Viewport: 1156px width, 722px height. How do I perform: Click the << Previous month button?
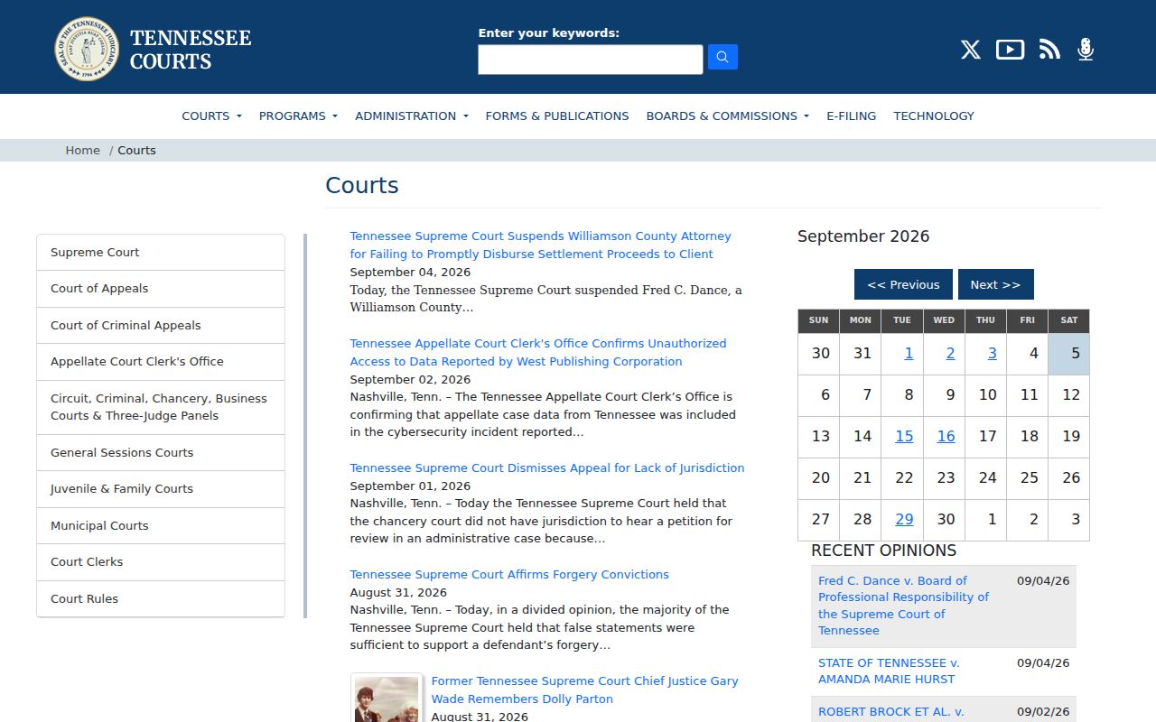tap(903, 284)
